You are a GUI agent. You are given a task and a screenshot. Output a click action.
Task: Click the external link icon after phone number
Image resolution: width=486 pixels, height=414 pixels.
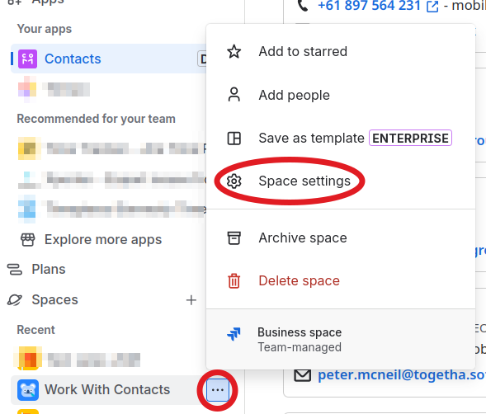(432, 7)
